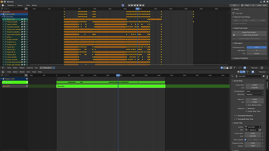
Task: Toggle modifiers wrench on grip_L channel
Action: click(x=22, y=37)
